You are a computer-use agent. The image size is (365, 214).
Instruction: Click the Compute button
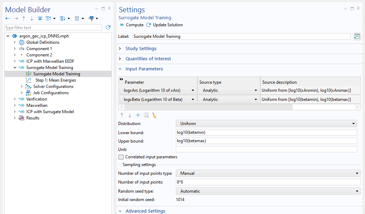(132, 25)
